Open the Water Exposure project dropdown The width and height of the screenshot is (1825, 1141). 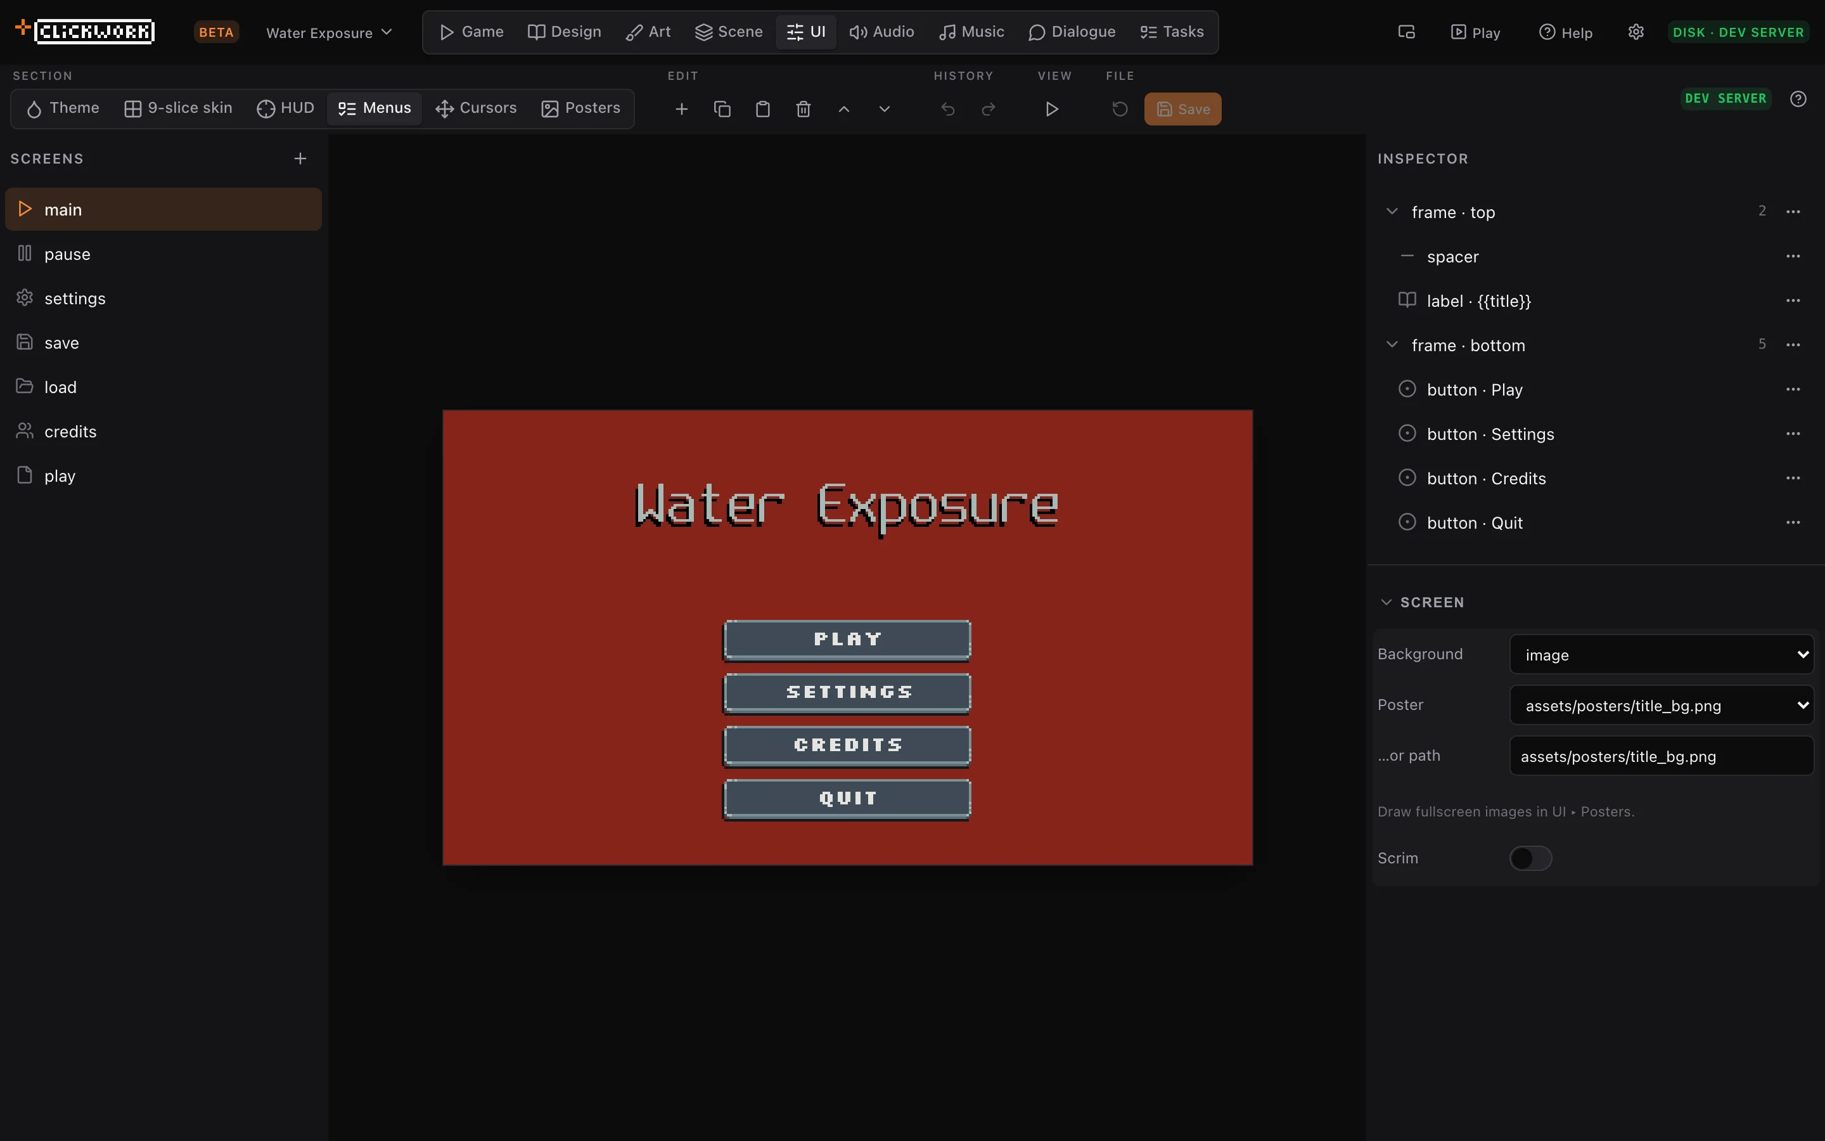(329, 32)
